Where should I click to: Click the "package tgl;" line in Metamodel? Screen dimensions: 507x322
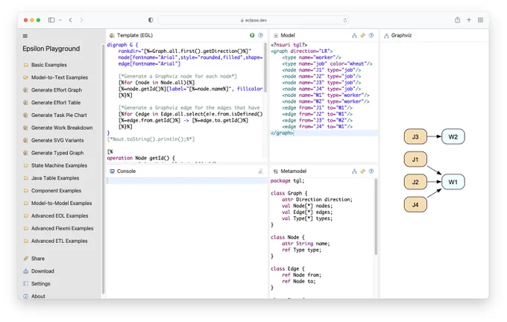point(288,180)
